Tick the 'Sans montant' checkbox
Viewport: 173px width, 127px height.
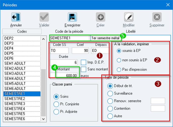click(x=83, y=69)
